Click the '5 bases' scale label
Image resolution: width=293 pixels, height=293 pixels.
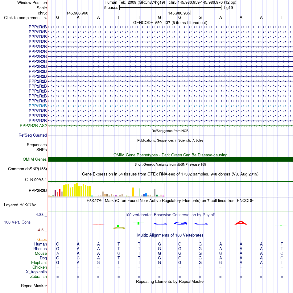(x=111, y=8)
